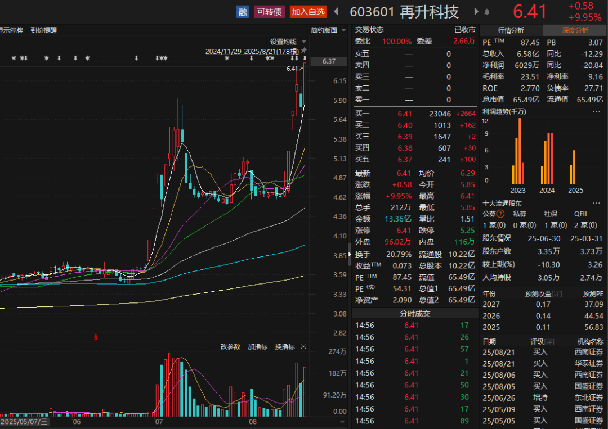Open more options for 十大流通股东 section
This screenshot has height=429, width=608.
596,203
